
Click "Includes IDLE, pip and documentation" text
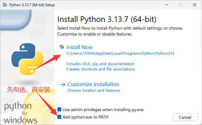coord(100,64)
